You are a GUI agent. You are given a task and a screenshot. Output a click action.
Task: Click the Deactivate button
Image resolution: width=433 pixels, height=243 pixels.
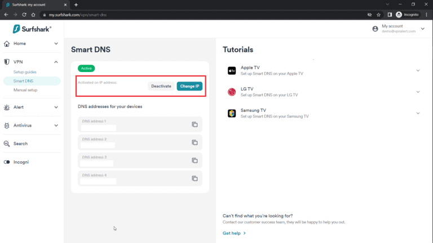(161, 86)
